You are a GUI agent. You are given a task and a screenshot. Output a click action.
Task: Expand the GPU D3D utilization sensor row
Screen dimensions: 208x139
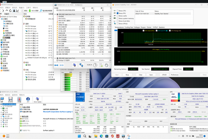coord(57,50)
